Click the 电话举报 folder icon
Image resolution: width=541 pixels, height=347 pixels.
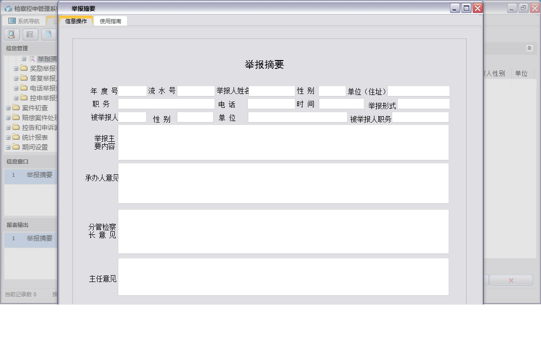click(24, 89)
